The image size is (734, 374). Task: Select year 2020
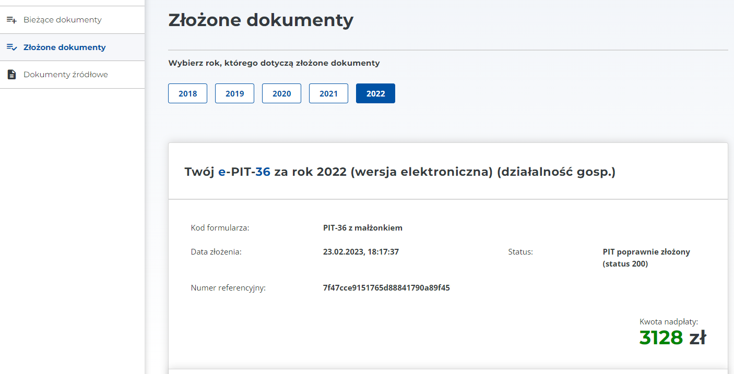coord(282,93)
